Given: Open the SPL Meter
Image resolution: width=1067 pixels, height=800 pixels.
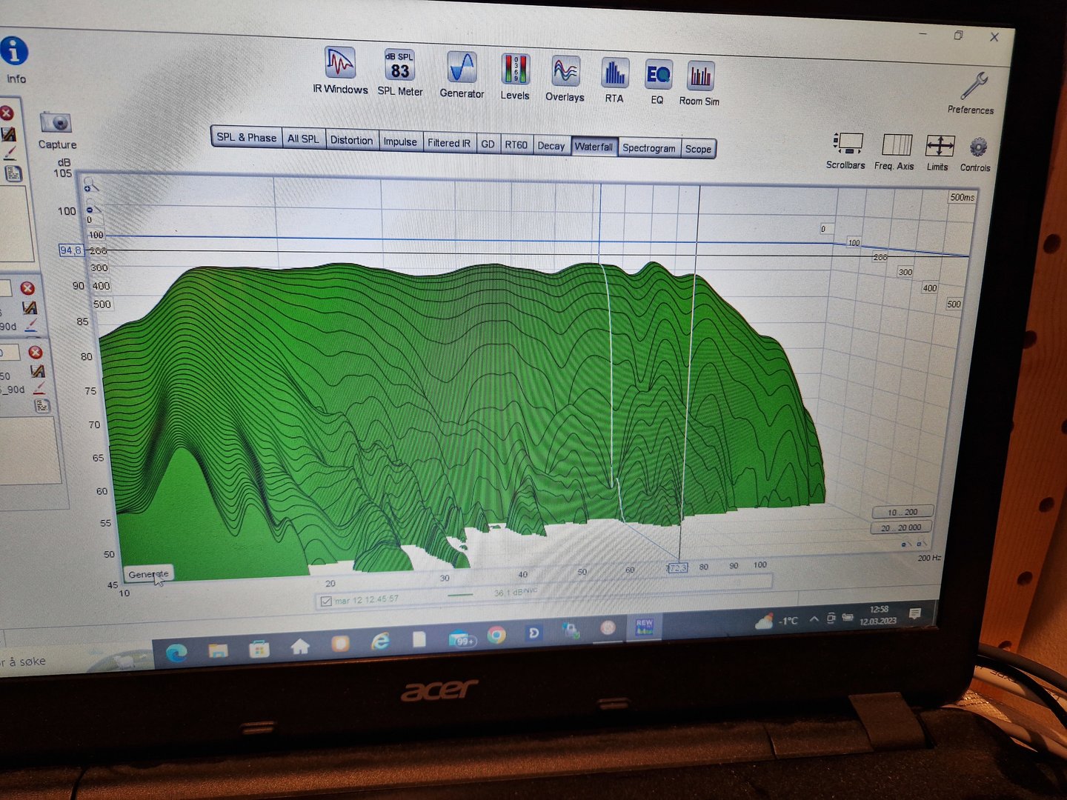Looking at the screenshot, I should (x=399, y=67).
